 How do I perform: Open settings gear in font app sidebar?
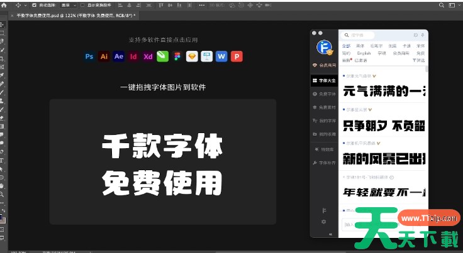click(324, 222)
